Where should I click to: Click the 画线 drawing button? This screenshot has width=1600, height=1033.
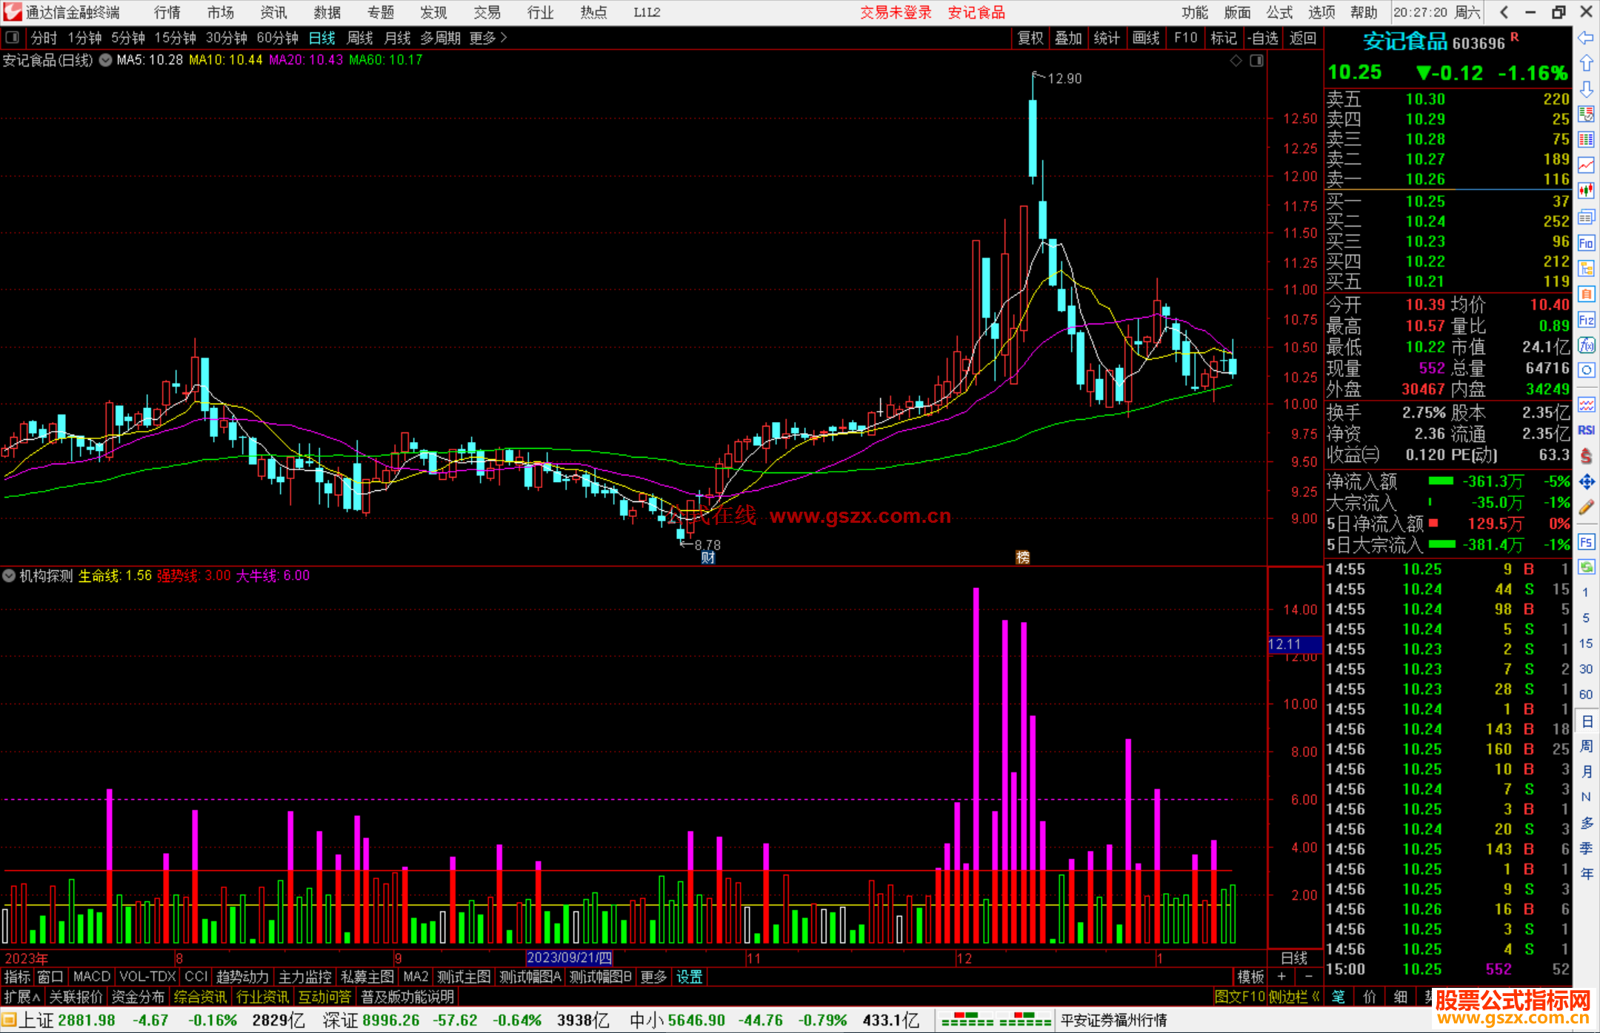click(1146, 38)
